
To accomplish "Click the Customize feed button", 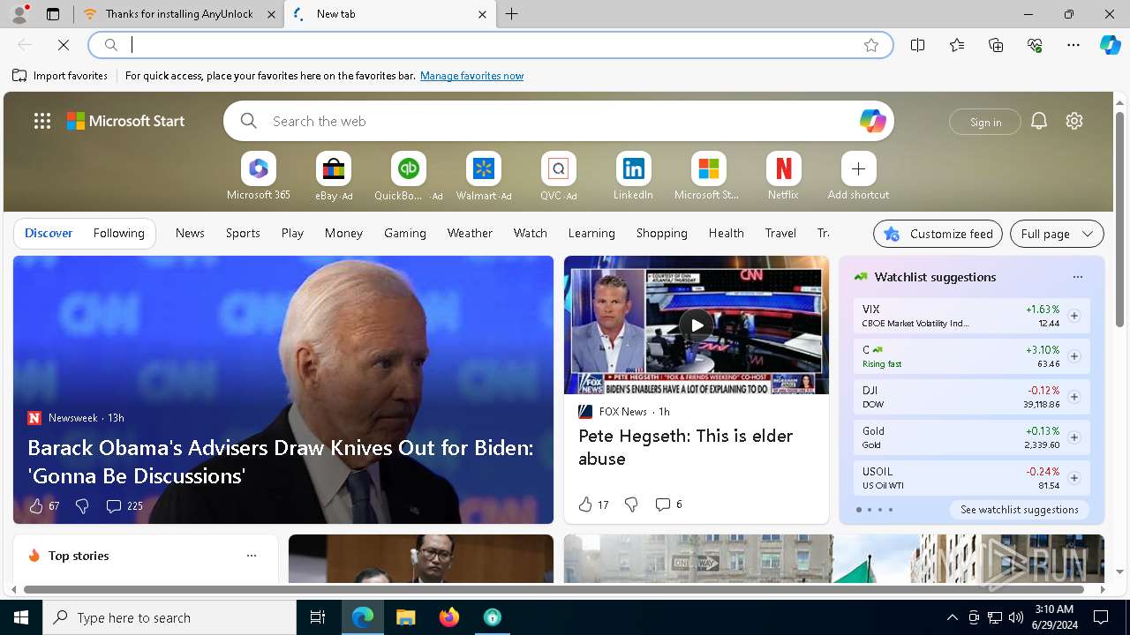I will [x=938, y=234].
